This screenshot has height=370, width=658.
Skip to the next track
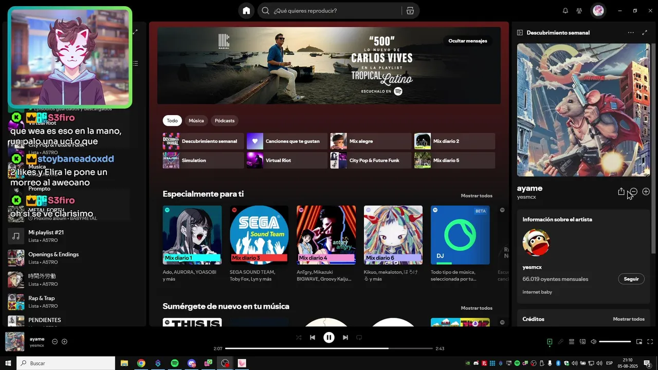pyautogui.click(x=345, y=338)
